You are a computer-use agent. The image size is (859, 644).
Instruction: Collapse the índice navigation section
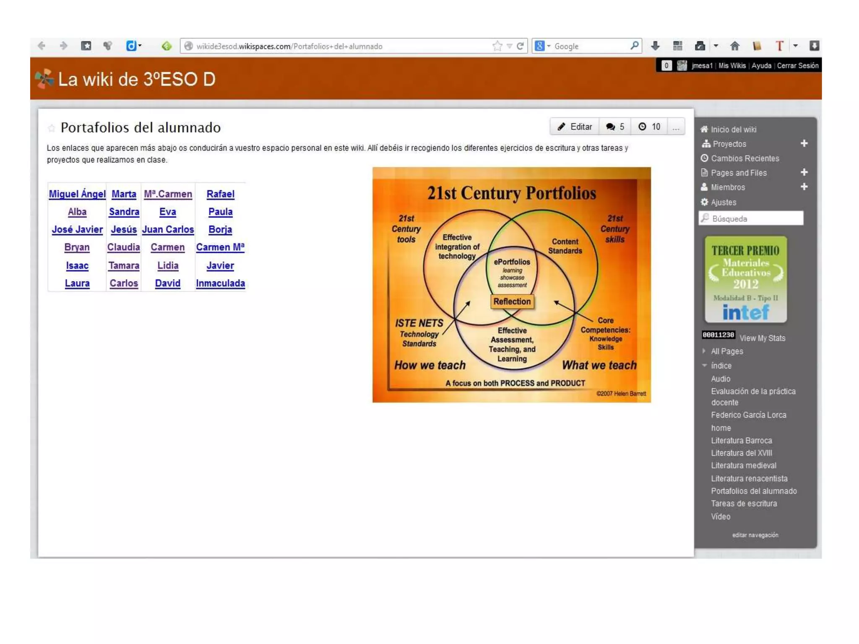click(704, 365)
